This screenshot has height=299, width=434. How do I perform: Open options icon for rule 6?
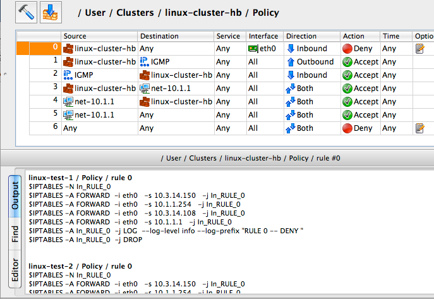tap(420, 128)
